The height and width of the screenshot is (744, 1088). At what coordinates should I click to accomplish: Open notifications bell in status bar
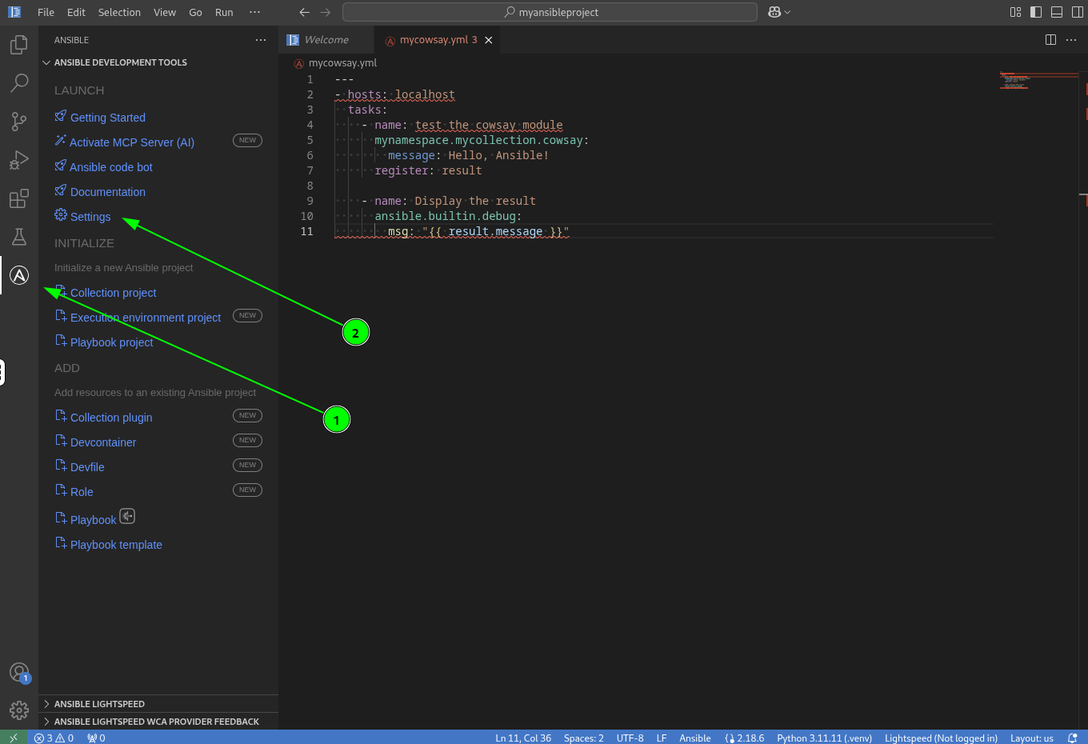tap(1073, 738)
